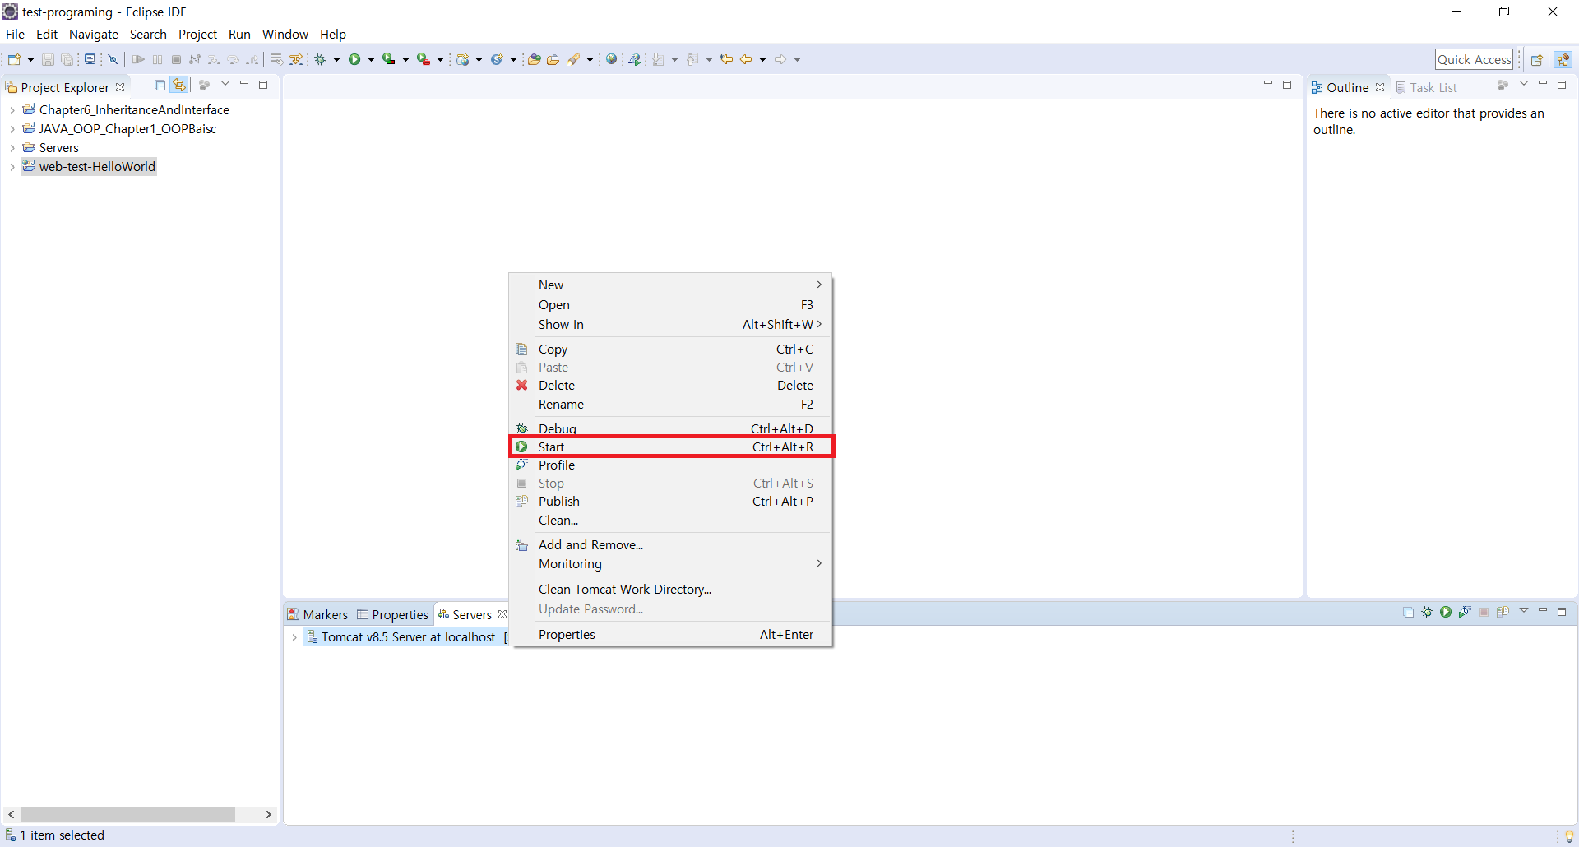
Task: Close the Outline view tab
Action: tap(1380, 87)
